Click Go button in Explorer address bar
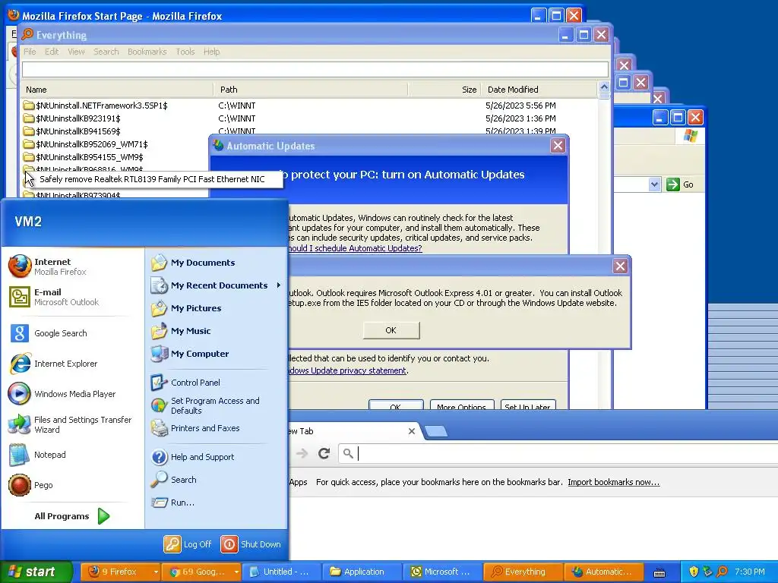Screen dimensions: 778x583 680,184
